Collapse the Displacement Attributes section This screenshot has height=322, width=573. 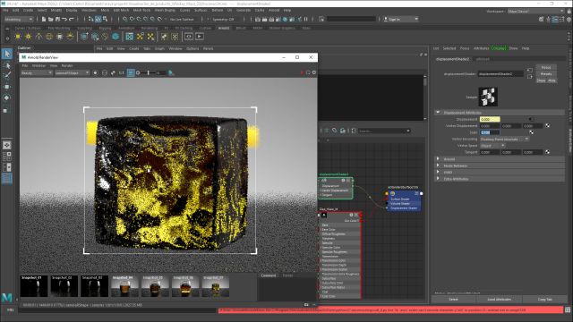click(x=438, y=113)
